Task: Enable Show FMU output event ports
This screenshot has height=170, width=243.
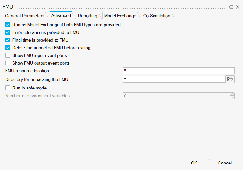Action: coord(8,63)
